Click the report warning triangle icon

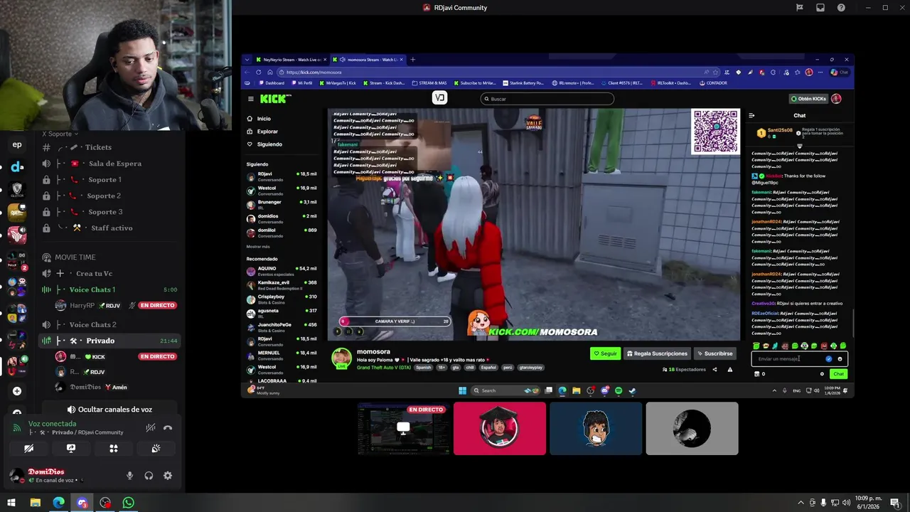(729, 369)
